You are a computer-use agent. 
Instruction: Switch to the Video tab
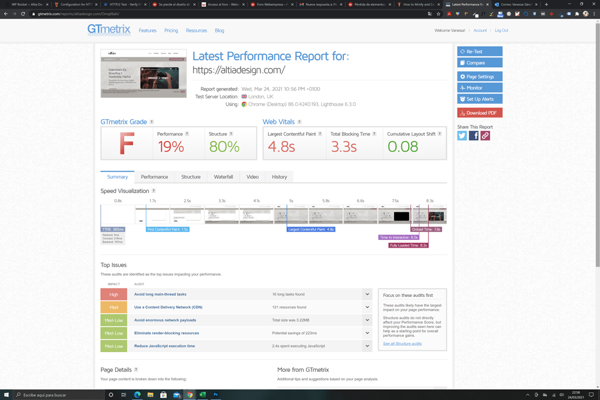coord(253,177)
